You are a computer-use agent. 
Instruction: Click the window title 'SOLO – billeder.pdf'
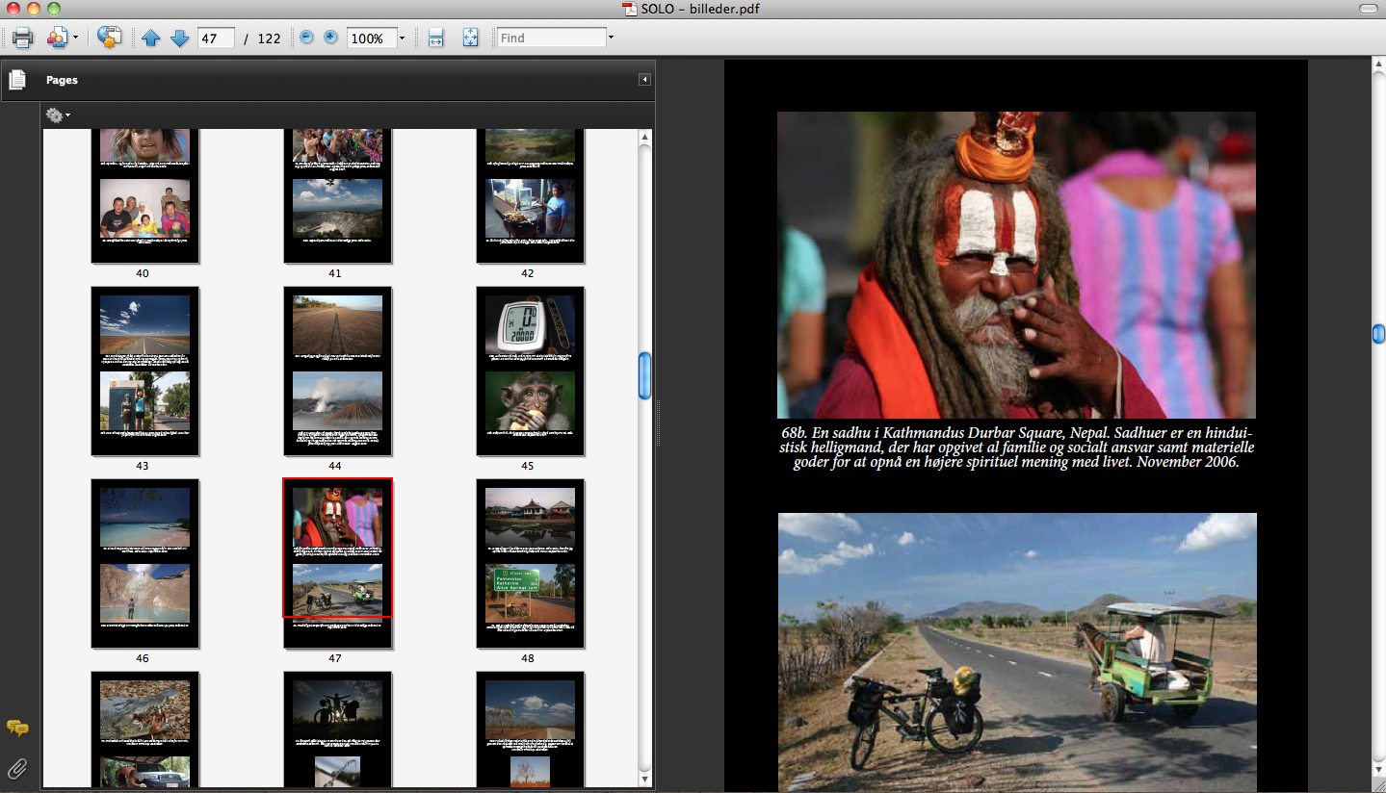(x=701, y=10)
